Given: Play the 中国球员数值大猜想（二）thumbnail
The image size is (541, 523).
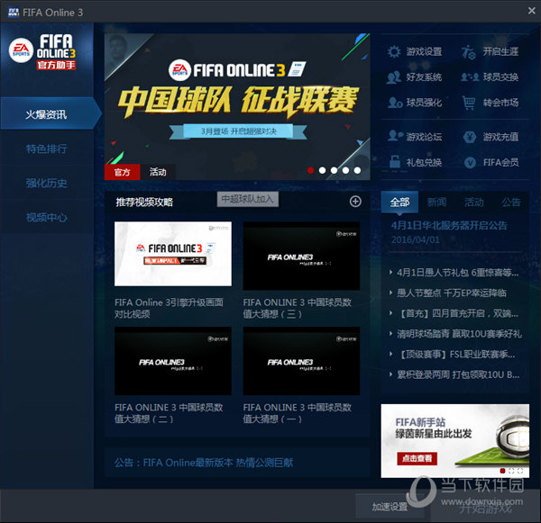Looking at the screenshot, I should 173,361.
